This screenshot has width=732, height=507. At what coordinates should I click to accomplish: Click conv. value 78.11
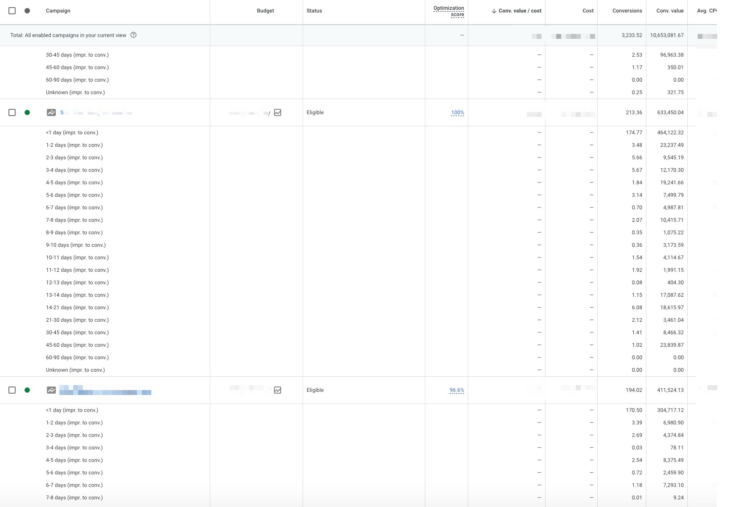(x=677, y=448)
